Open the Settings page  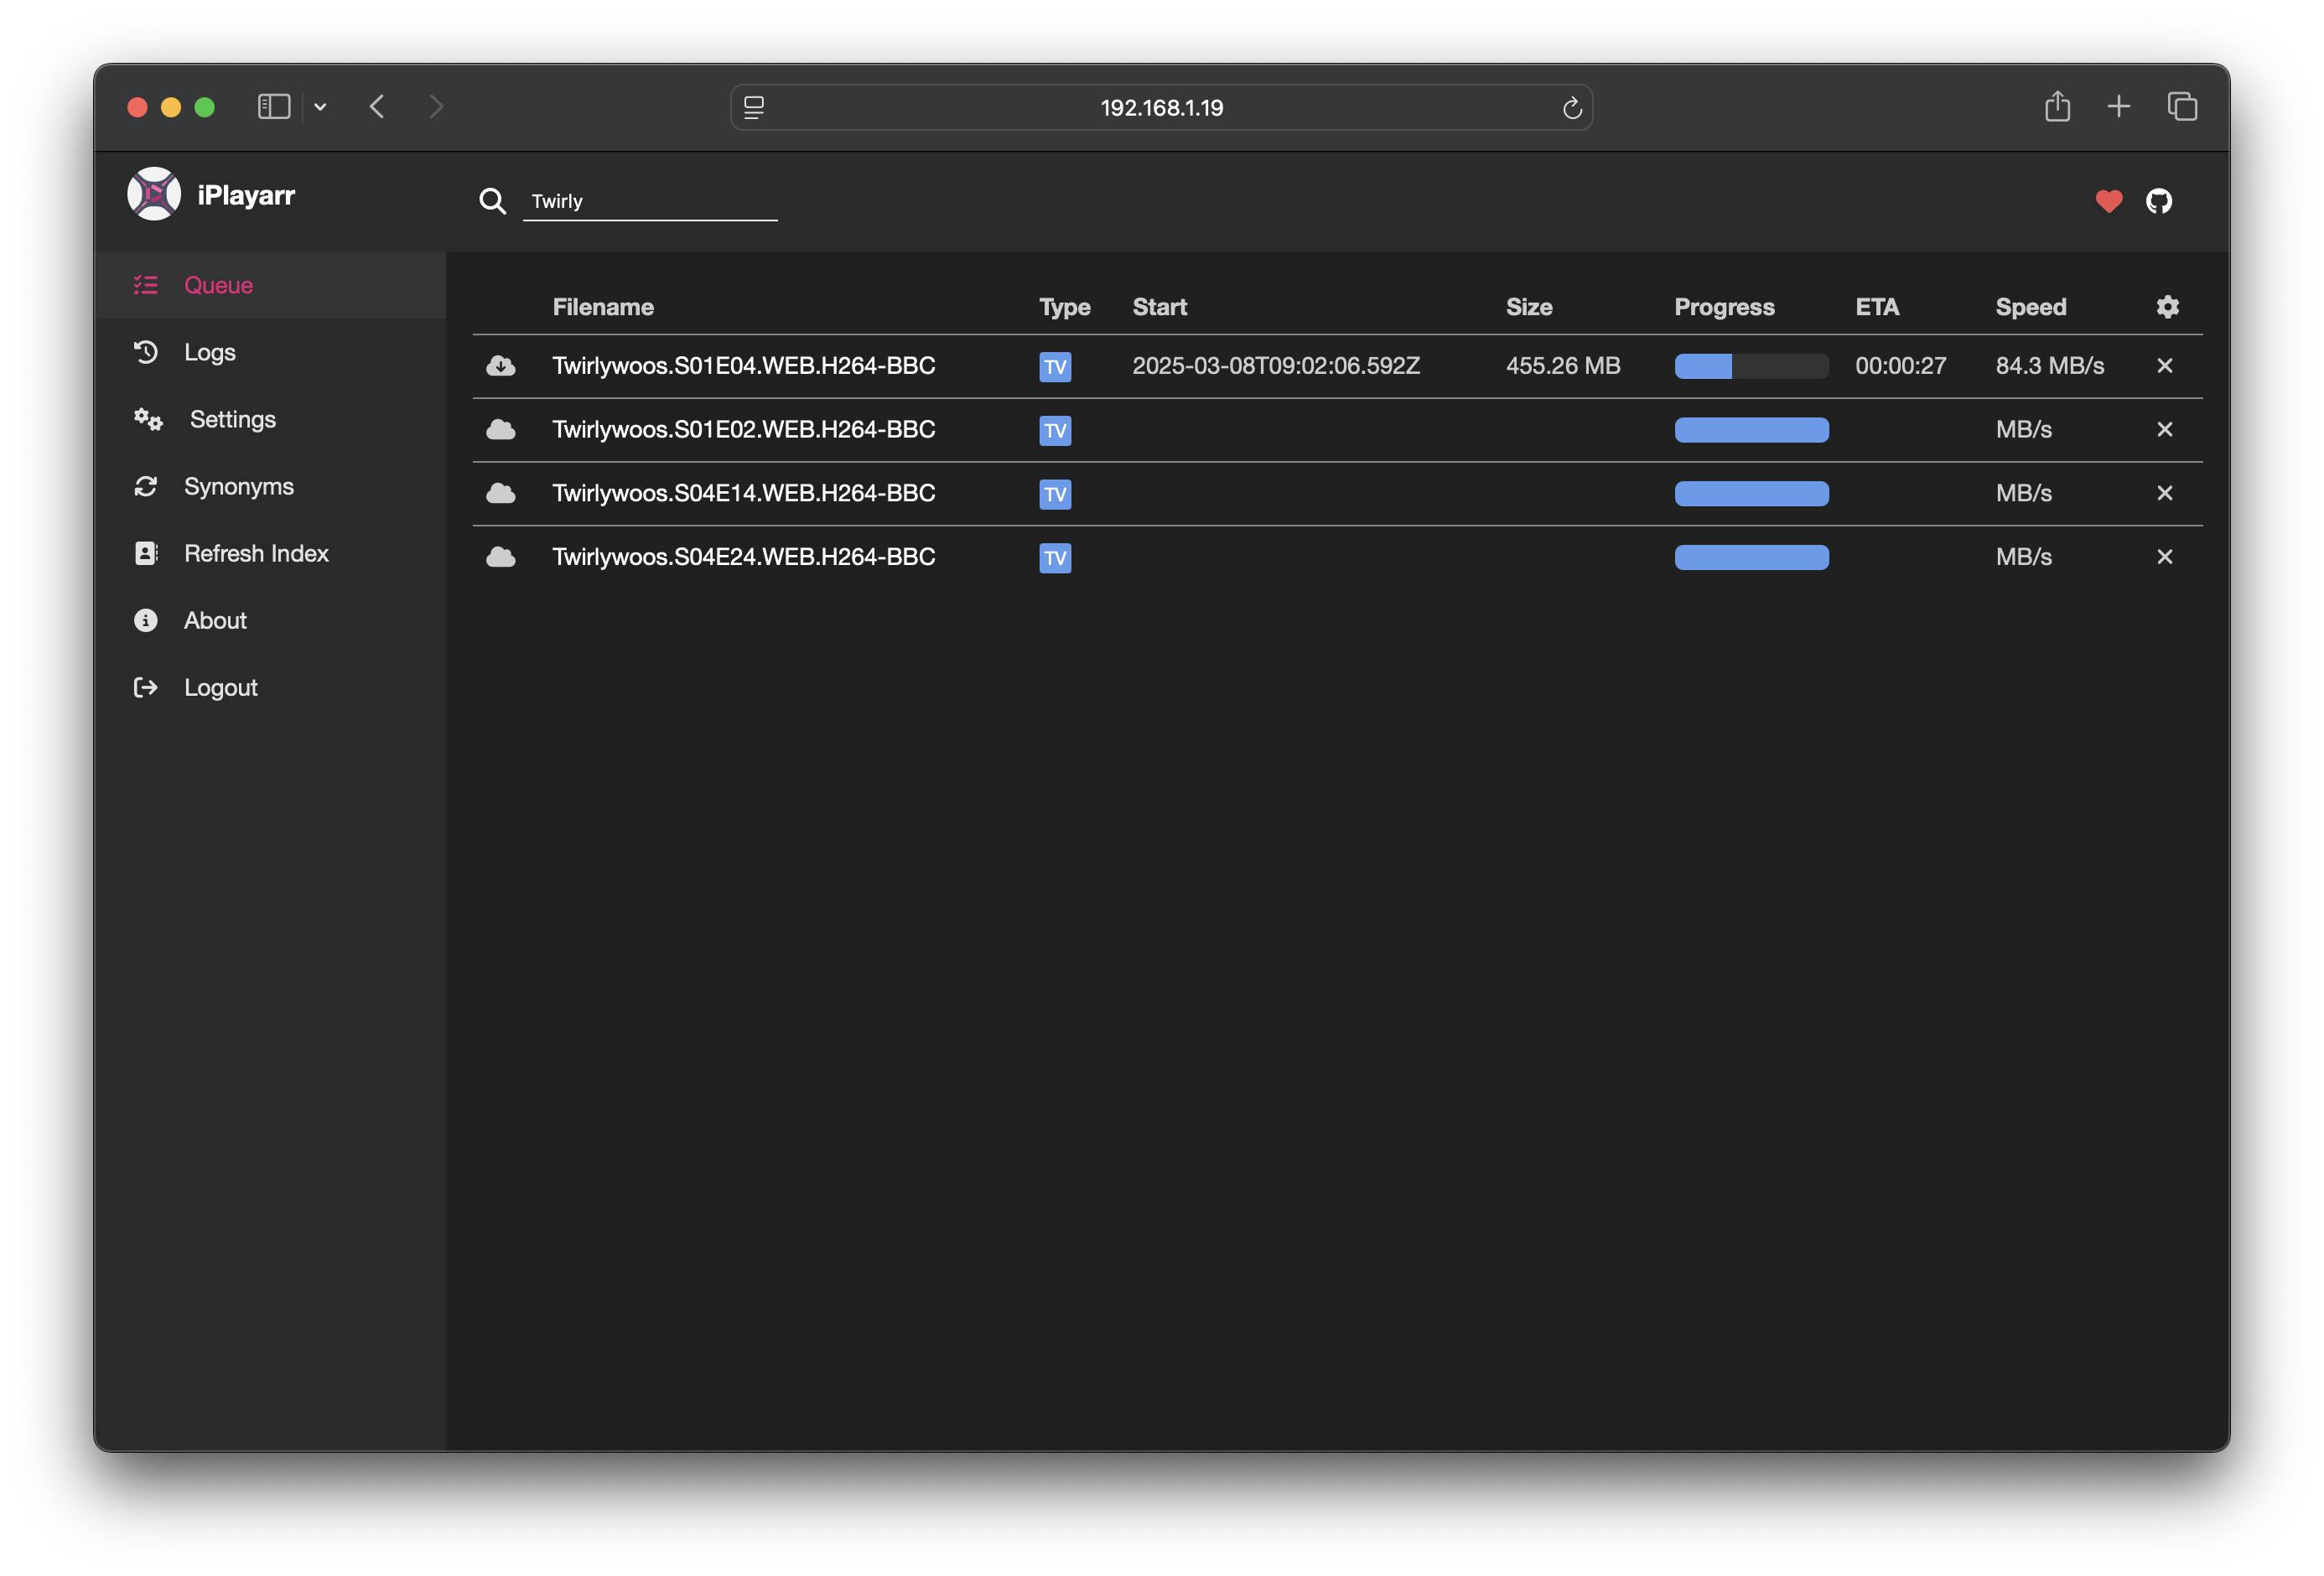[232, 419]
